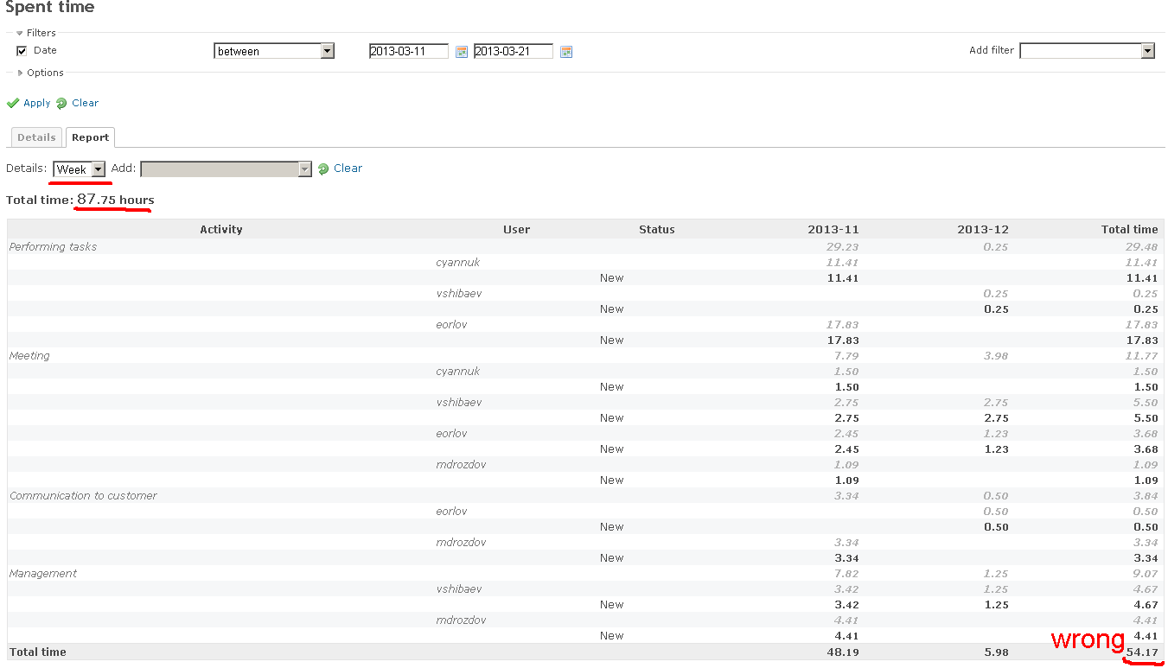Click the green refresh icon after the Add criteria dropdown
This screenshot has height=668, width=1168.
click(x=323, y=169)
